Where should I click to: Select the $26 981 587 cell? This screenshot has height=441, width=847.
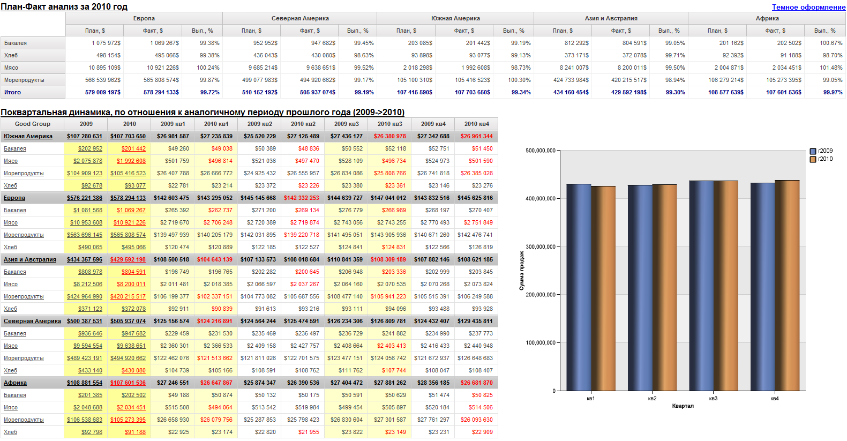(x=173, y=136)
